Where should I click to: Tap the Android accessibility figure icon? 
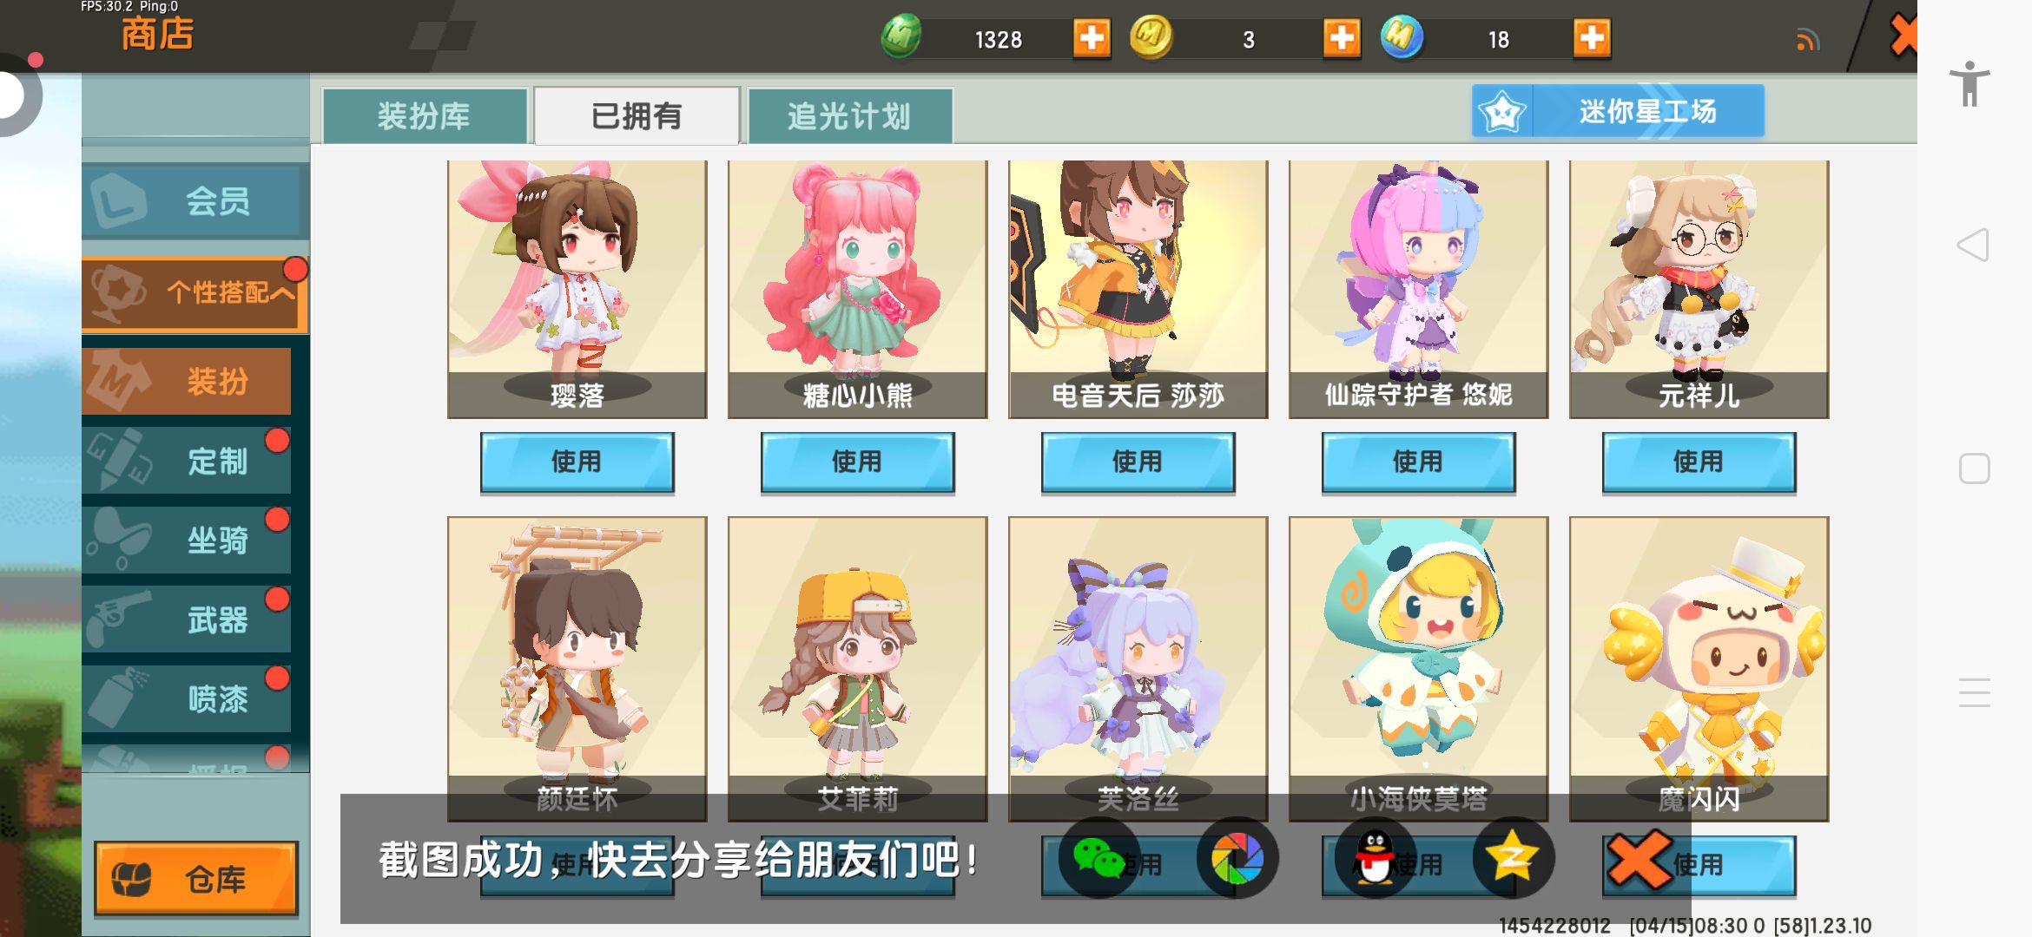pyautogui.click(x=1969, y=83)
